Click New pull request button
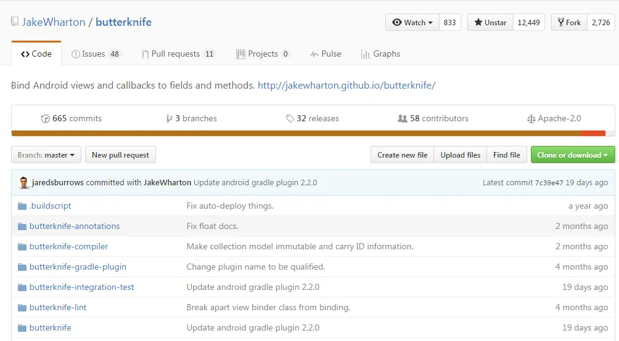 coord(120,155)
